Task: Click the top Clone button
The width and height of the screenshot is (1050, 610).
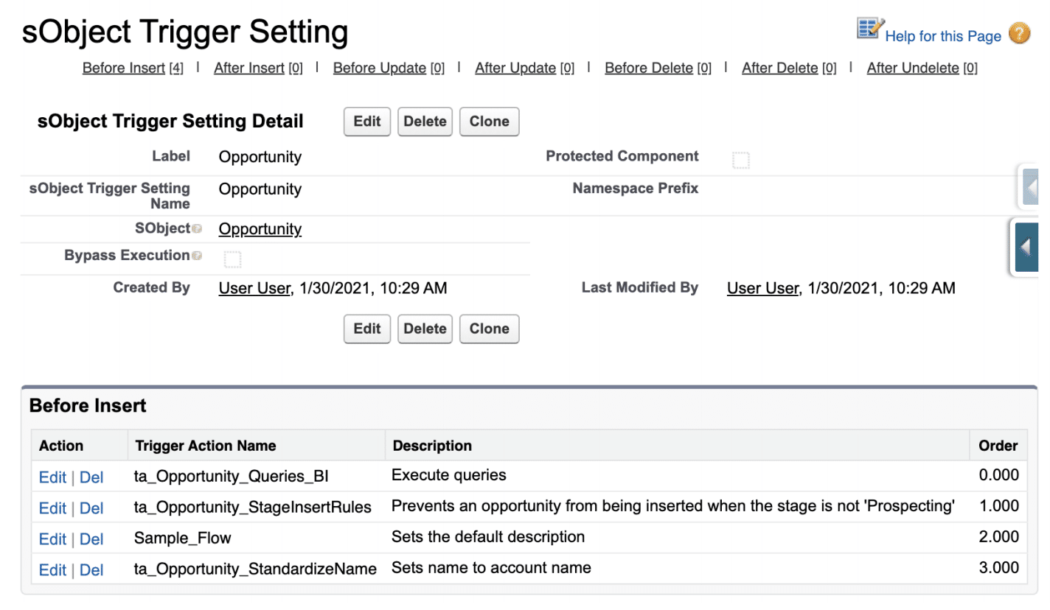Action: coord(489,122)
